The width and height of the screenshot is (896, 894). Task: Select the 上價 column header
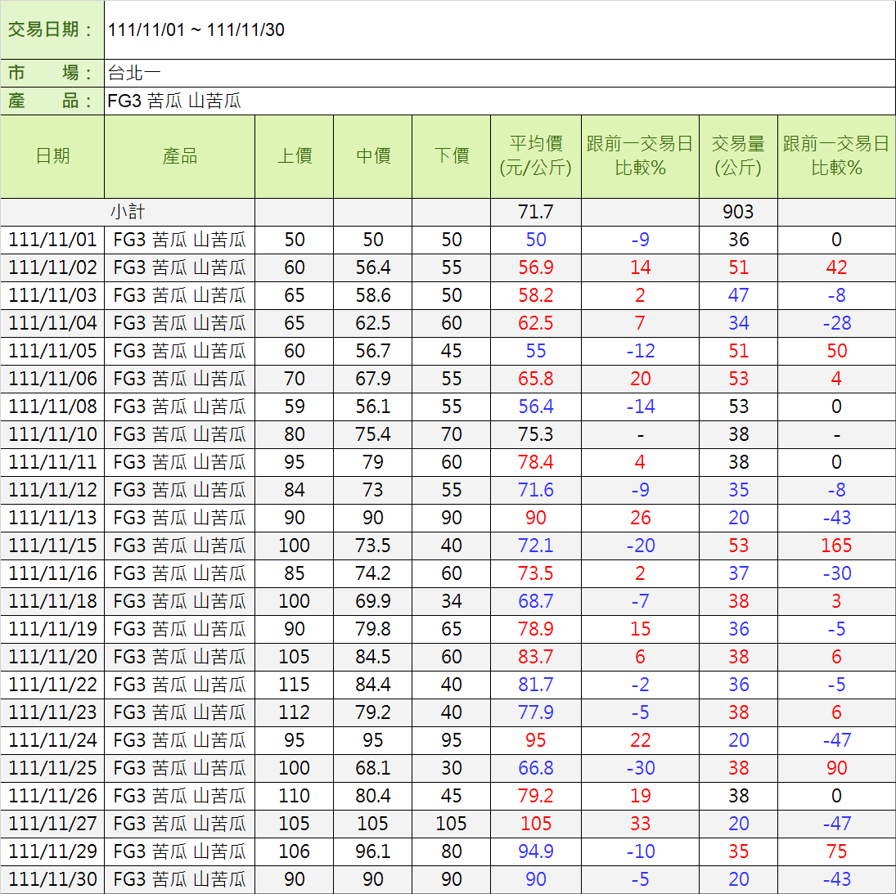tap(294, 156)
